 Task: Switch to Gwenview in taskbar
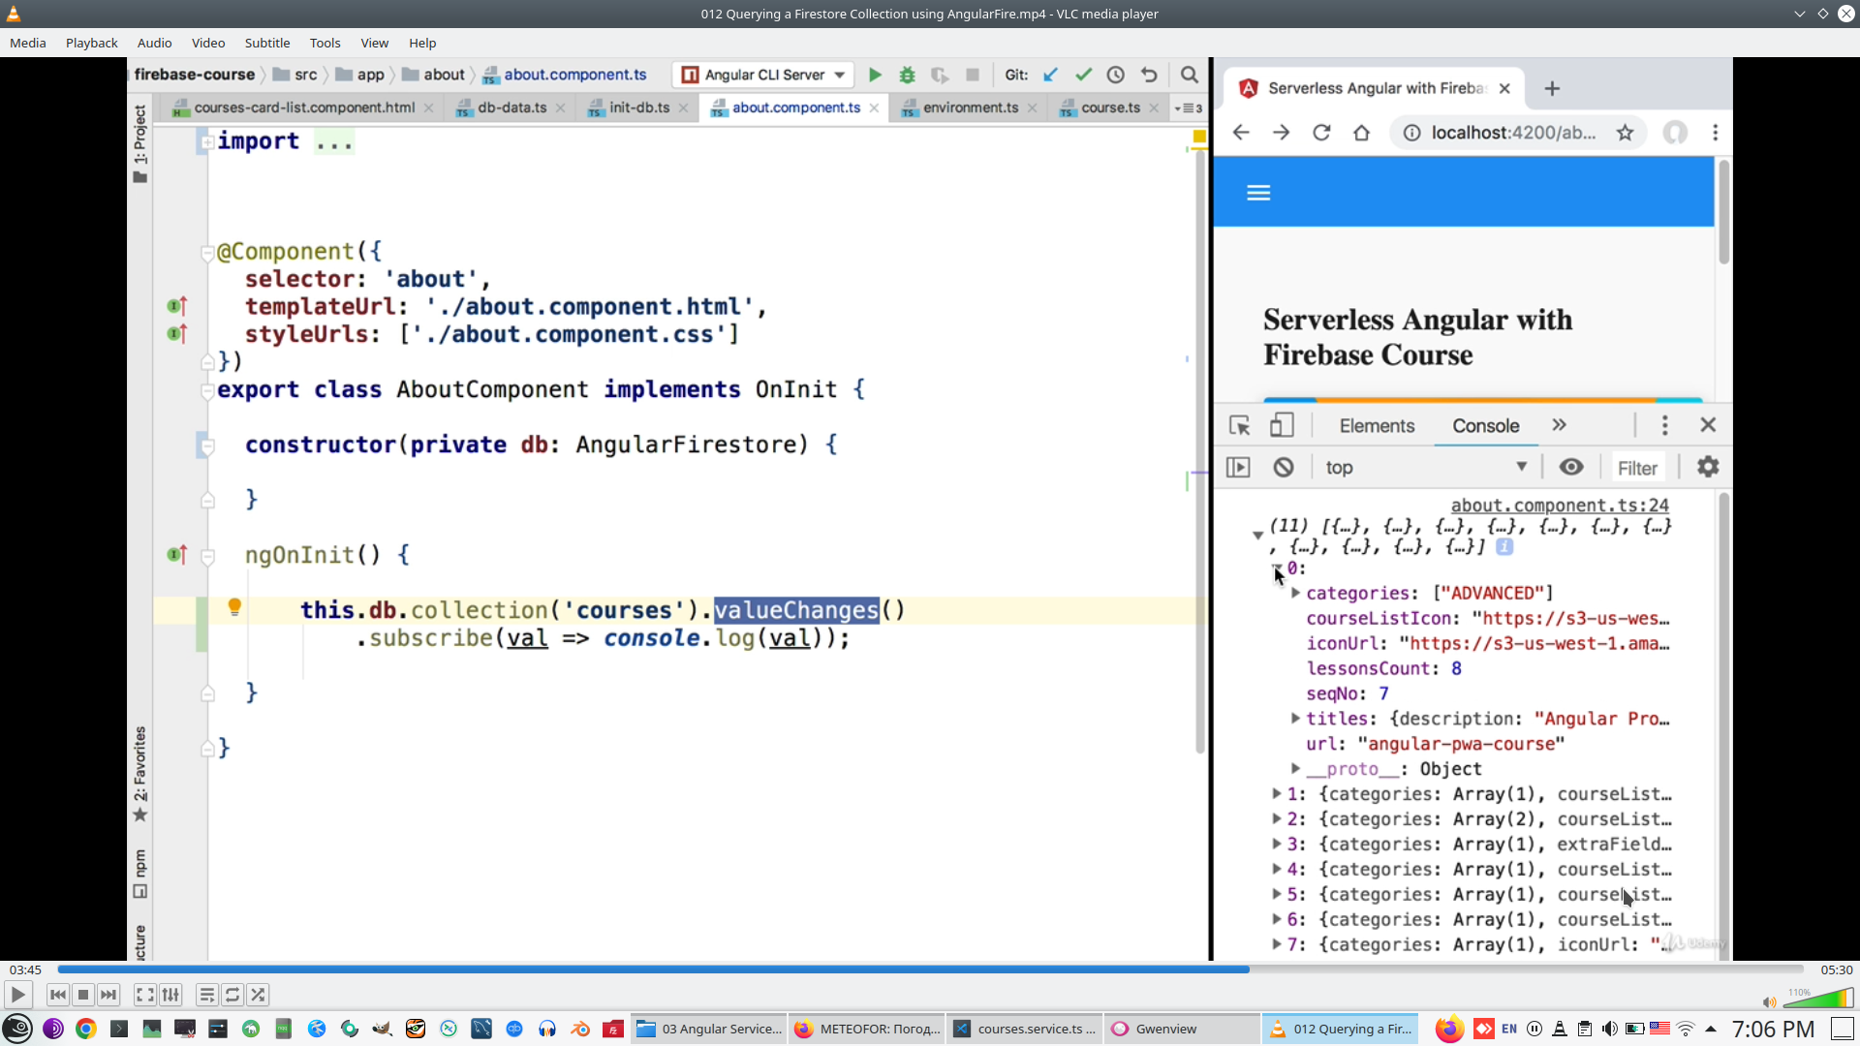pyautogui.click(x=1166, y=1029)
